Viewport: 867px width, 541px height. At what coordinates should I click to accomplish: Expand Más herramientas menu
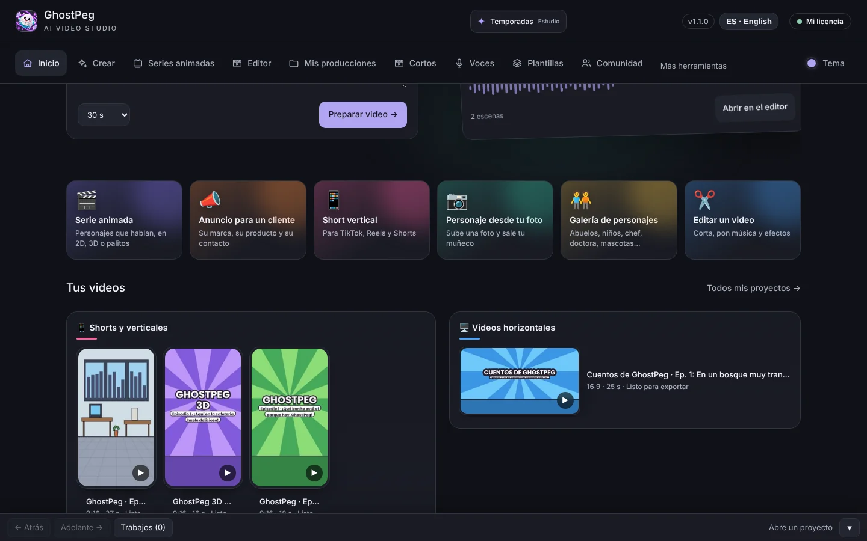[693, 66]
